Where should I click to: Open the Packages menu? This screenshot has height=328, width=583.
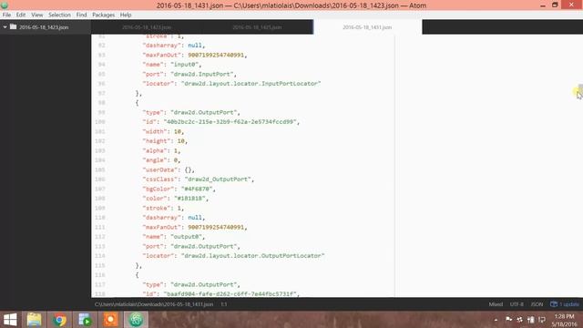coord(103,15)
